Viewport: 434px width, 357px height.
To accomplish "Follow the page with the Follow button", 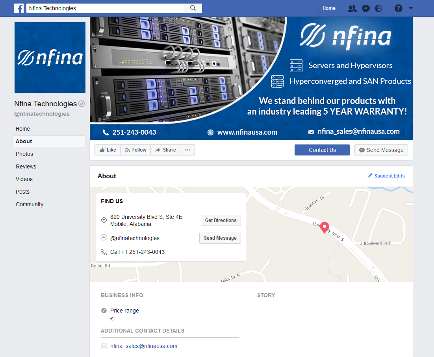I will [x=135, y=150].
